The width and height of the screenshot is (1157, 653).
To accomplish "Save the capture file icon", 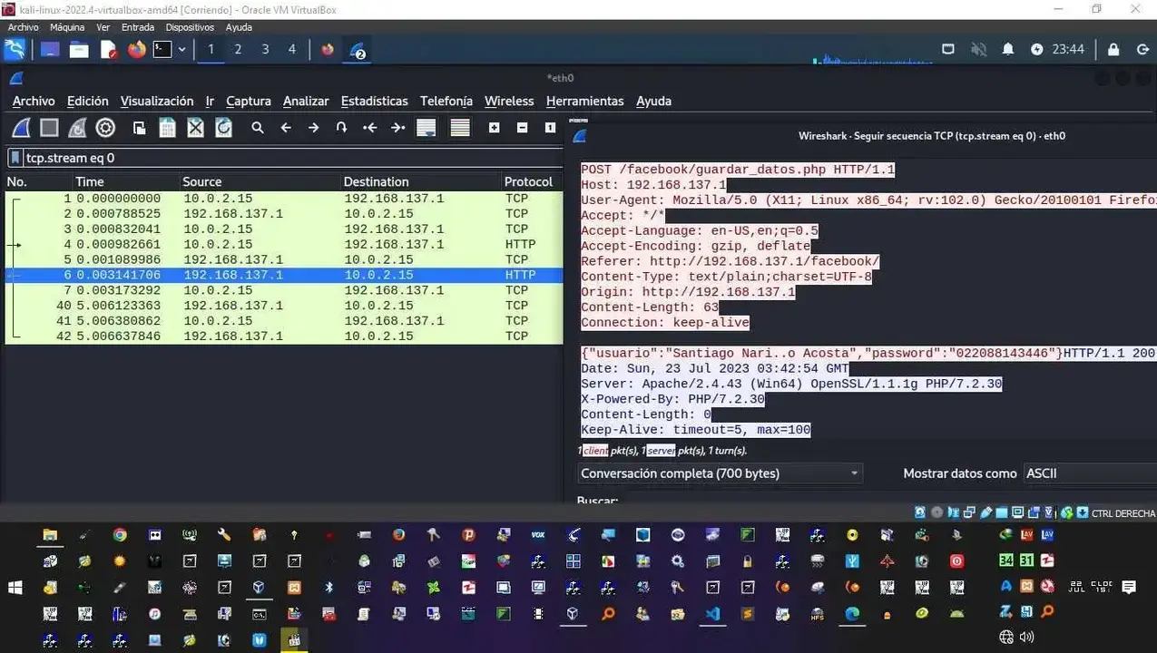I will [x=167, y=128].
